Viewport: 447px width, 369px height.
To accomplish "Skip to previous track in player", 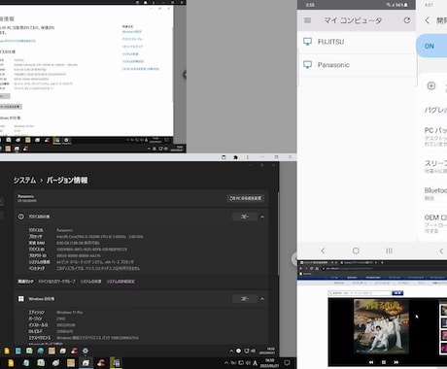I will (x=371, y=362).
